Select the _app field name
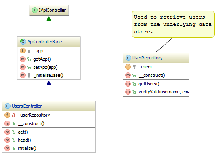Viewport: 217px width, 155px height. coord(38,51)
